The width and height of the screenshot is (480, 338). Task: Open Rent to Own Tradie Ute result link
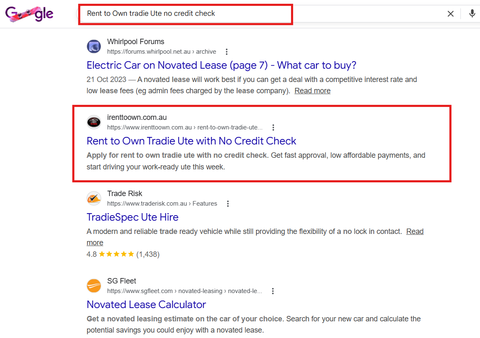(x=191, y=141)
